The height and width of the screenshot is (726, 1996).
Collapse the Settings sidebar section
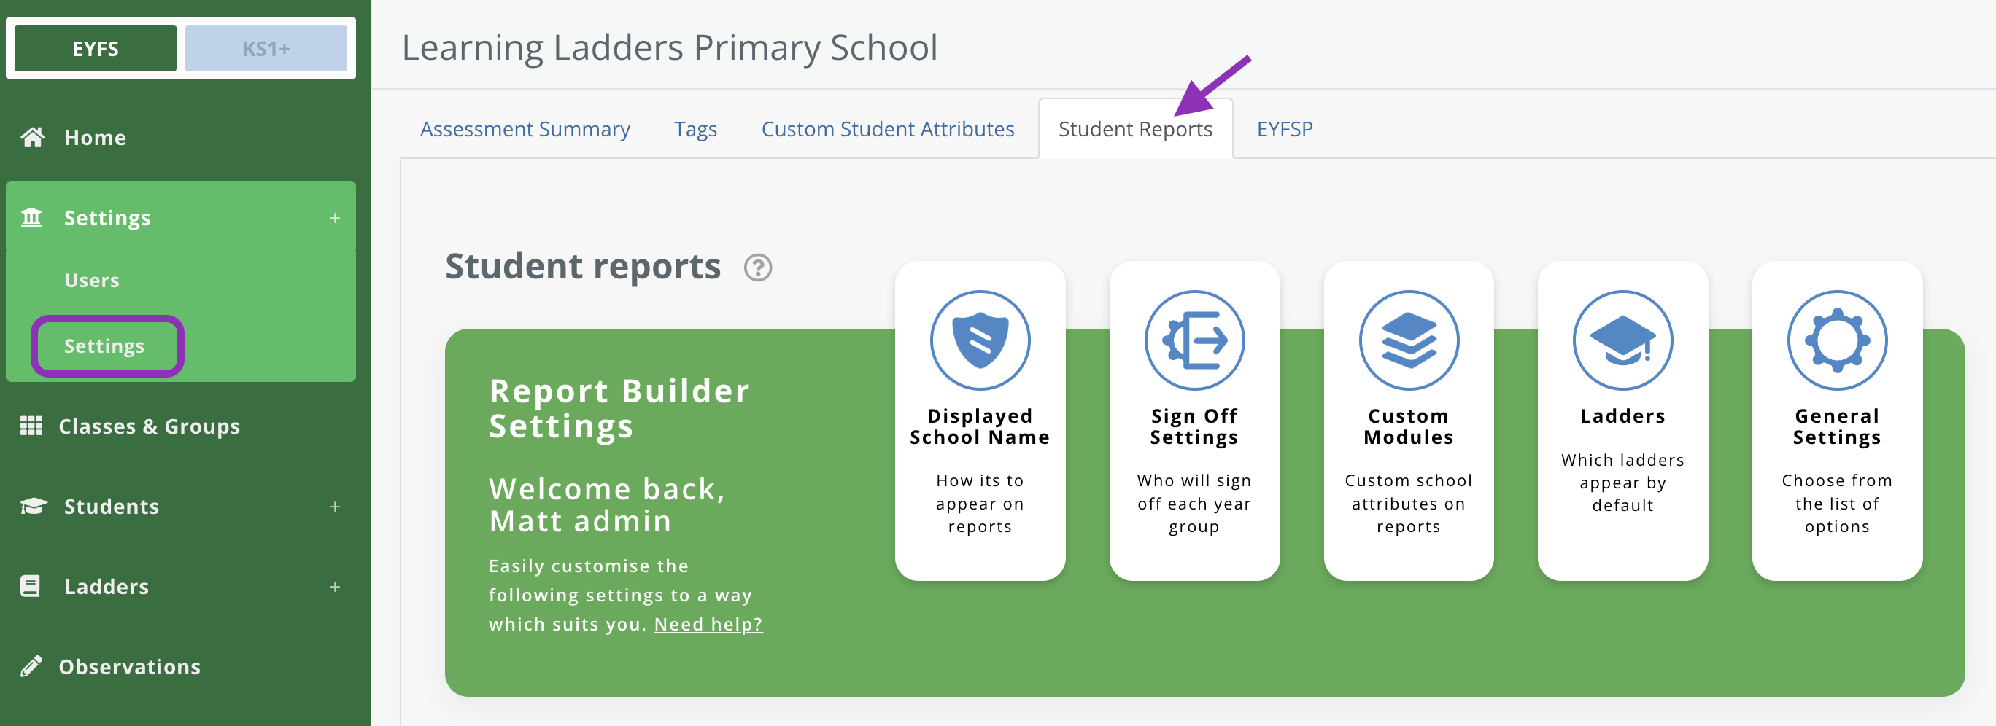coord(335,218)
